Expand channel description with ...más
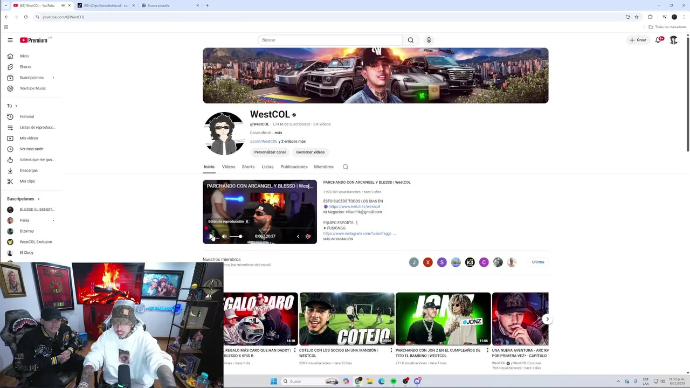Image resolution: width=690 pixels, height=388 pixels. pos(277,133)
